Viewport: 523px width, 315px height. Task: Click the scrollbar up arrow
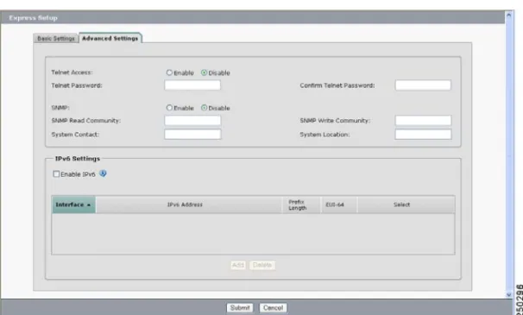(508, 15)
